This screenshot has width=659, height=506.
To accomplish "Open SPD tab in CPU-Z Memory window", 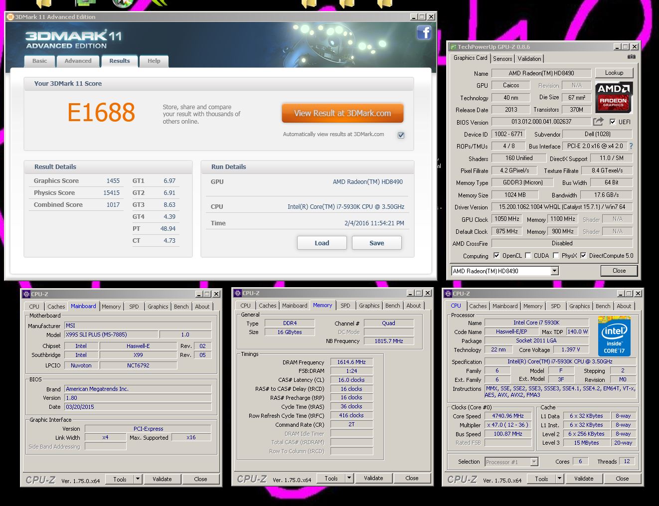I will [x=345, y=306].
